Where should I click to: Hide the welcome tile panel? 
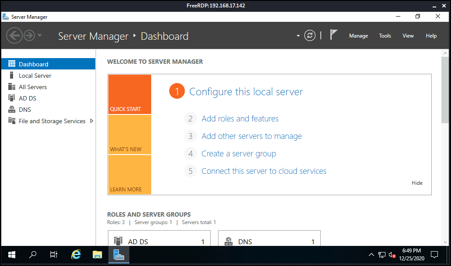coord(417,183)
